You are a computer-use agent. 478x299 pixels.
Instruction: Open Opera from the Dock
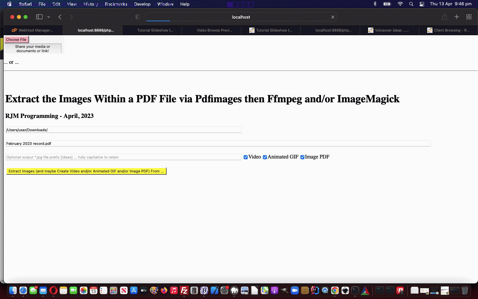[x=53, y=290]
